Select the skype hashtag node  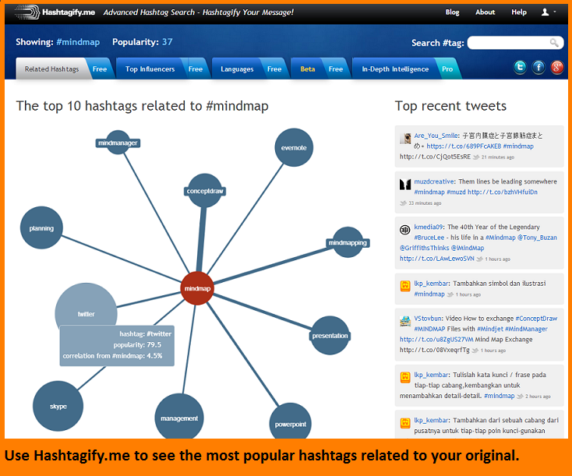(x=58, y=406)
